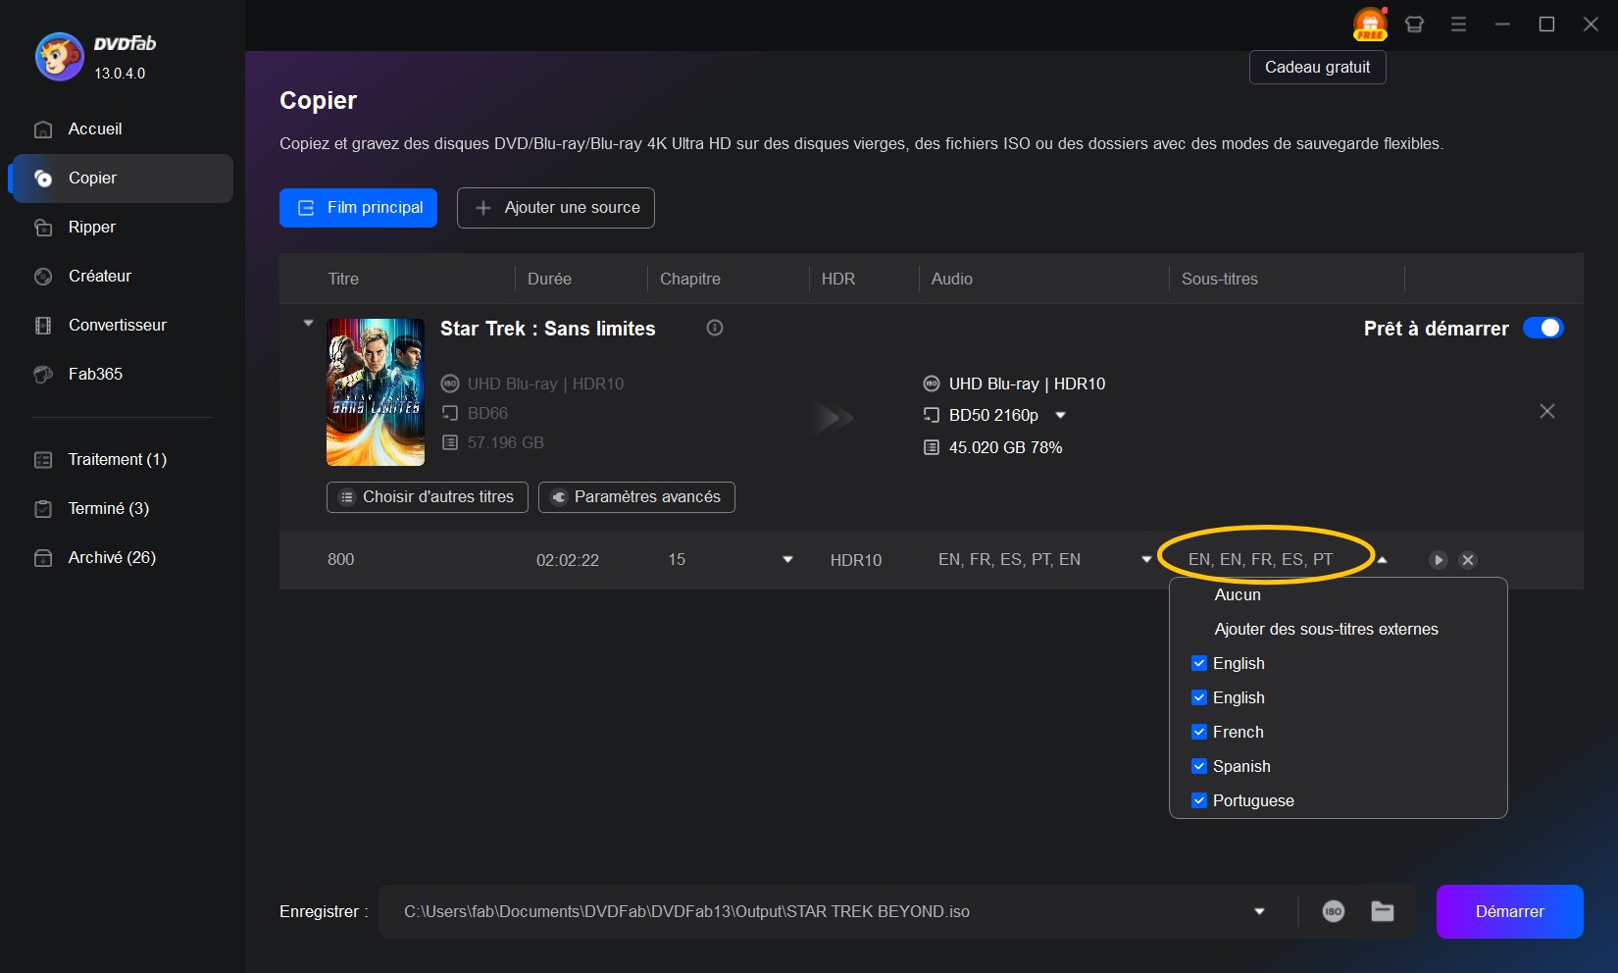Open the Fab365 section

click(x=95, y=374)
